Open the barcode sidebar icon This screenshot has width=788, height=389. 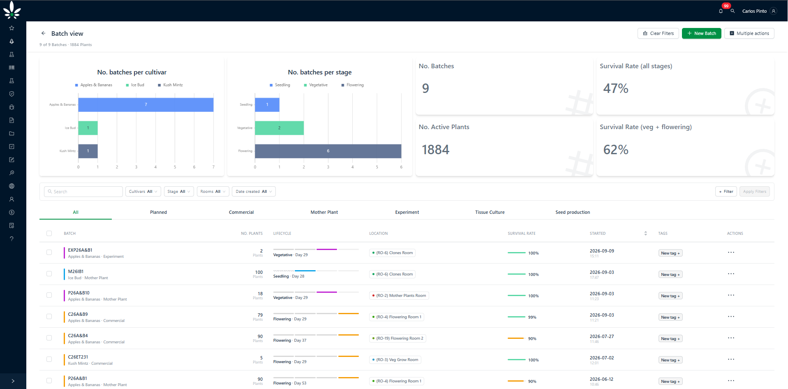[x=12, y=67]
